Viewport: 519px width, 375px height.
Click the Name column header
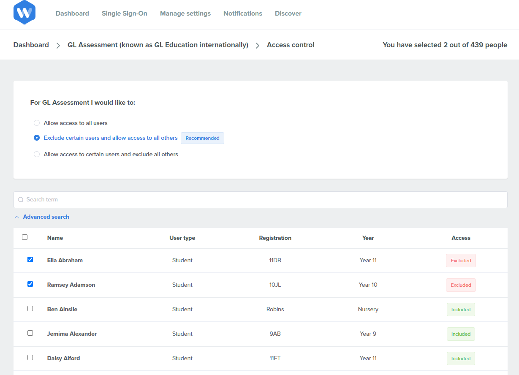[55, 238]
